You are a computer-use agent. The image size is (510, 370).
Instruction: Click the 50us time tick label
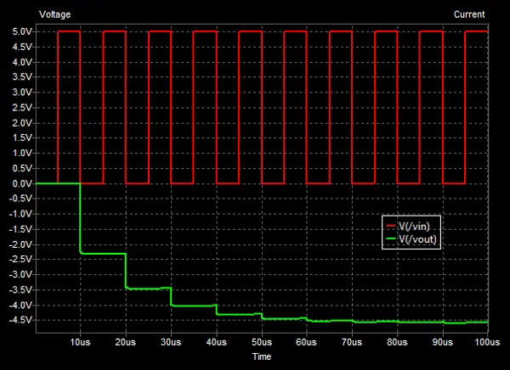(x=261, y=342)
